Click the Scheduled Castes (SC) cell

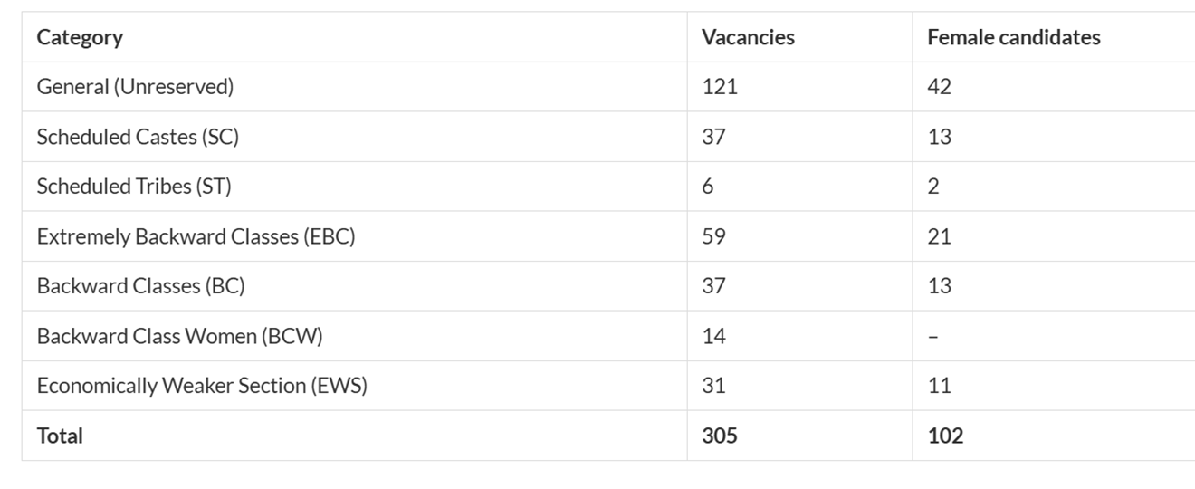[x=138, y=137]
